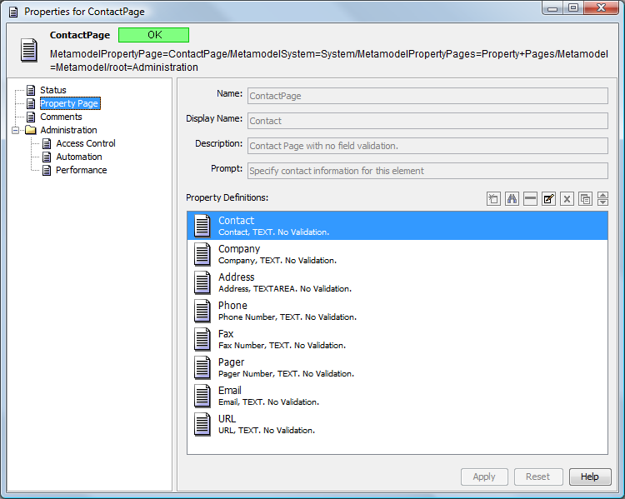Click the Access Control page icon
Viewport: 625px width, 499px height.
[47, 143]
